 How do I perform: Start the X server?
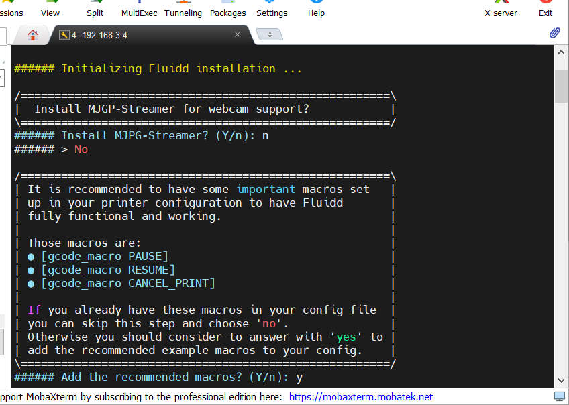501,9
